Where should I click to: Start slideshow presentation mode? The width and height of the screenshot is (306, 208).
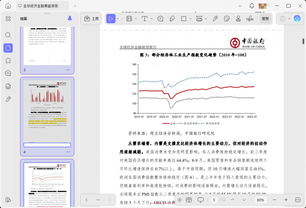[201, 200]
